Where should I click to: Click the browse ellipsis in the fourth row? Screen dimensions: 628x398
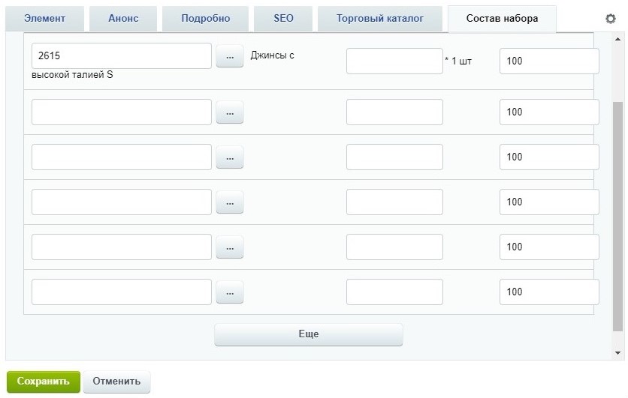pyautogui.click(x=230, y=202)
